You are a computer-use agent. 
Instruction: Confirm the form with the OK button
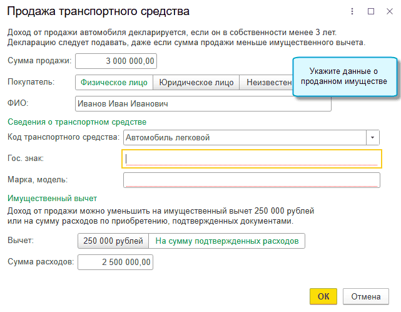[x=323, y=296]
